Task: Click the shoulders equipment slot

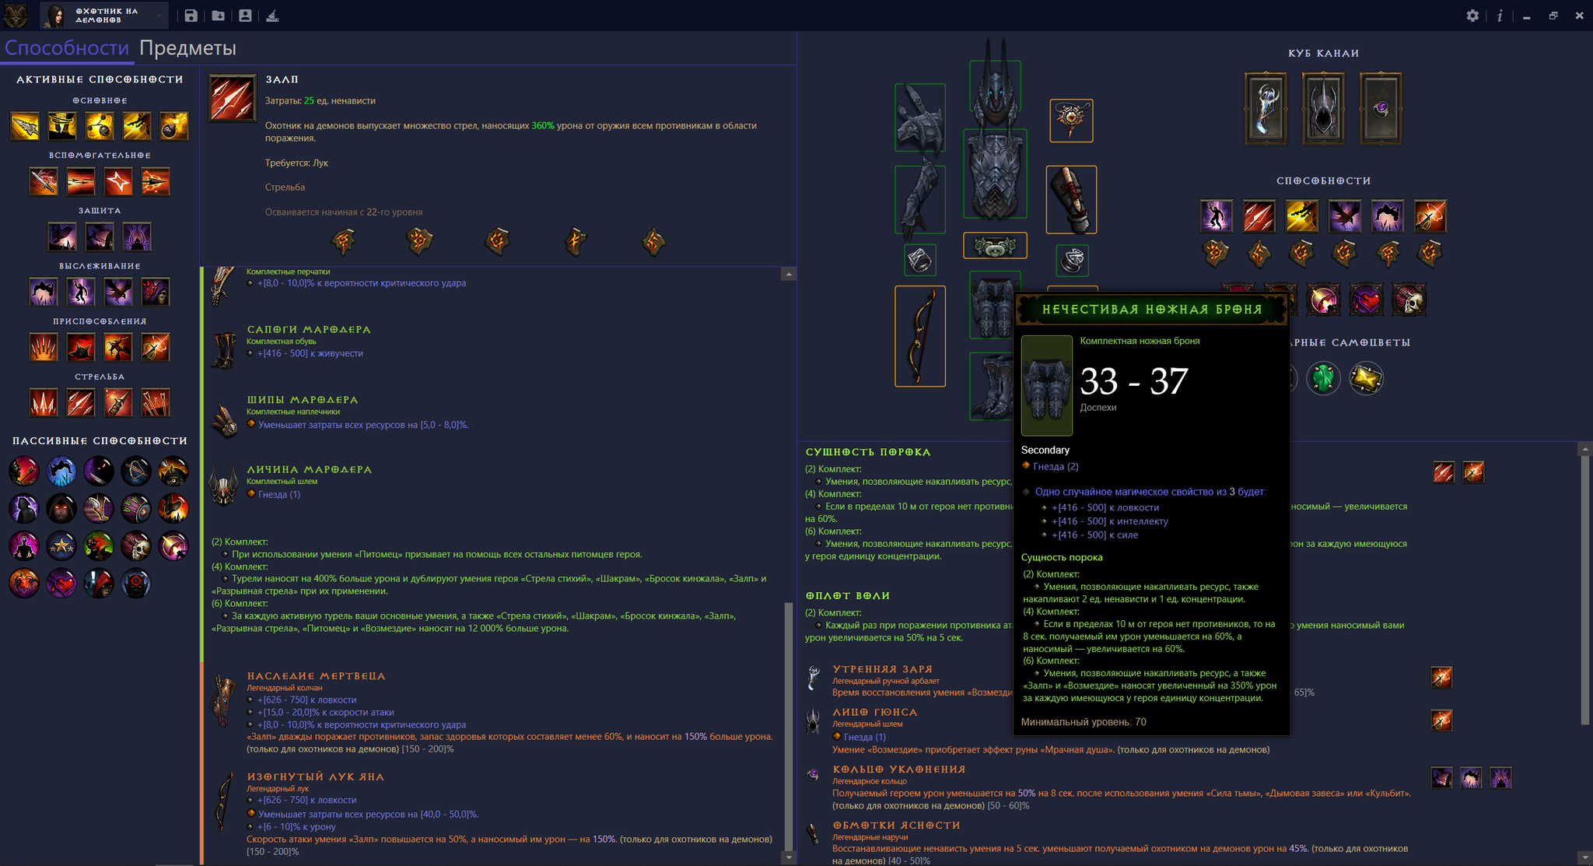Action: click(920, 117)
